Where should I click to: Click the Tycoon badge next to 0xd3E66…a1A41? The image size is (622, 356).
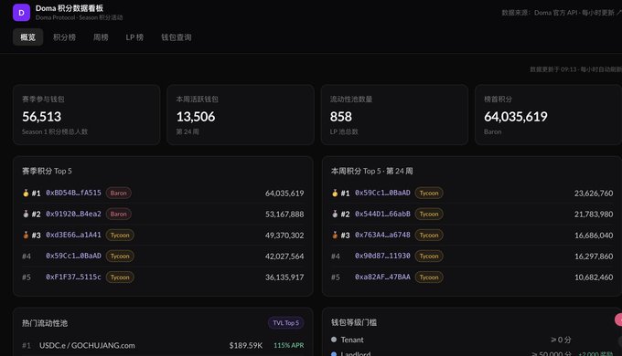(x=120, y=235)
